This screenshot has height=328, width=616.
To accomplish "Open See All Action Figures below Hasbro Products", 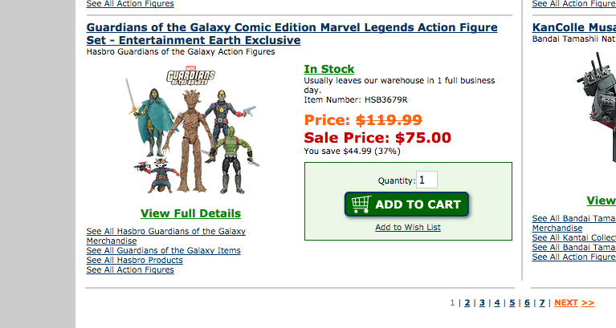I will (x=130, y=270).
